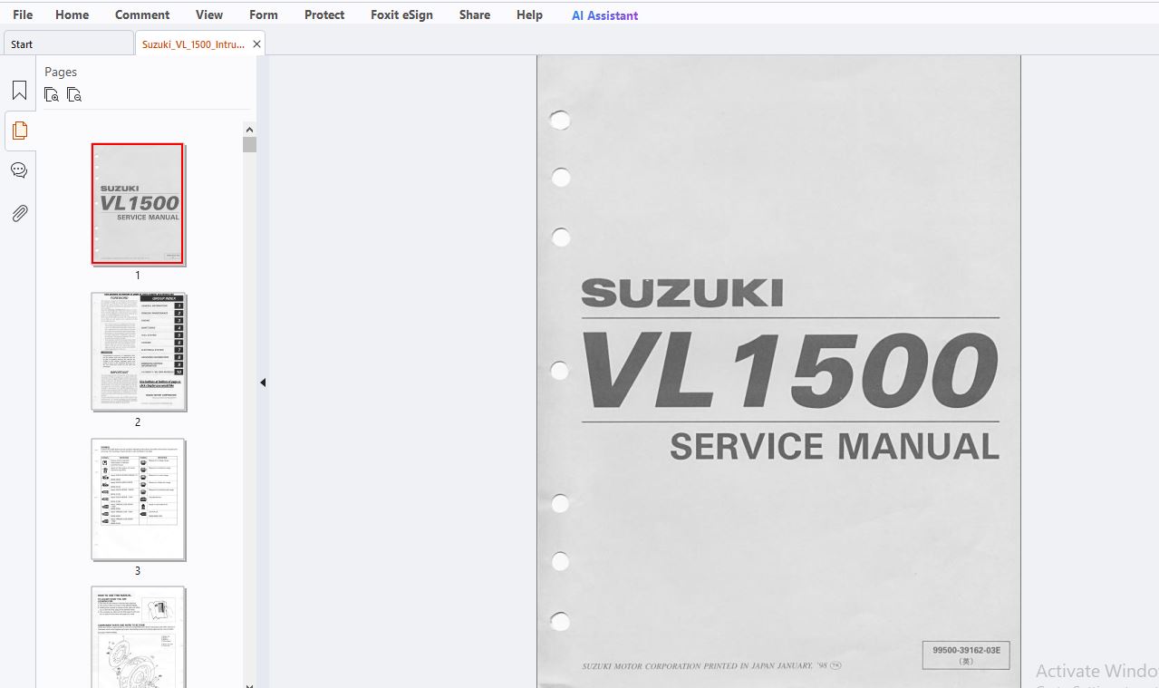Open the Help tab

(x=529, y=15)
